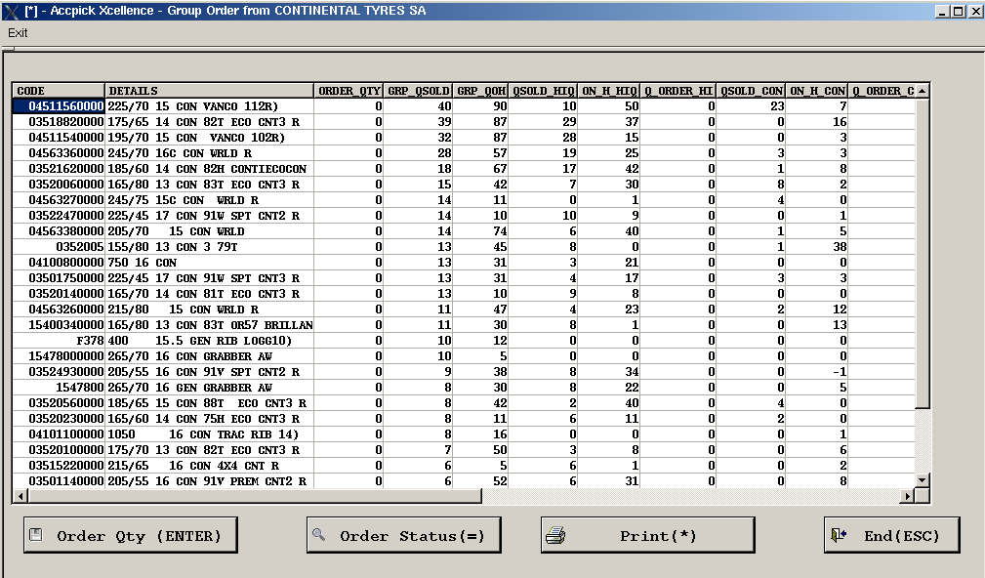The image size is (985, 578).
Task: Click End (ESC) to close screen
Action: [x=892, y=535]
